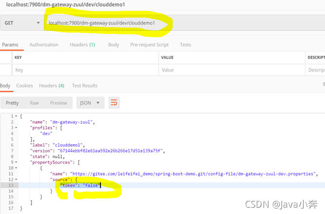Image resolution: width=325 pixels, height=214 pixels.
Task: Open the GET method dropdown
Action: pos(22,23)
